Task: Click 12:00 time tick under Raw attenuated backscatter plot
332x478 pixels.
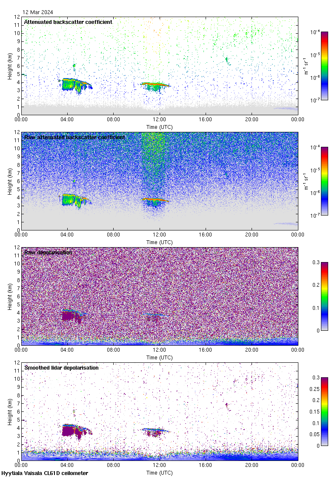Action: 159,235
